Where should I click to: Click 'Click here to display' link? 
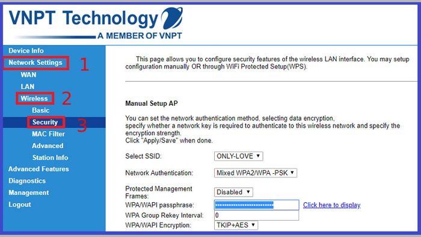331,205
